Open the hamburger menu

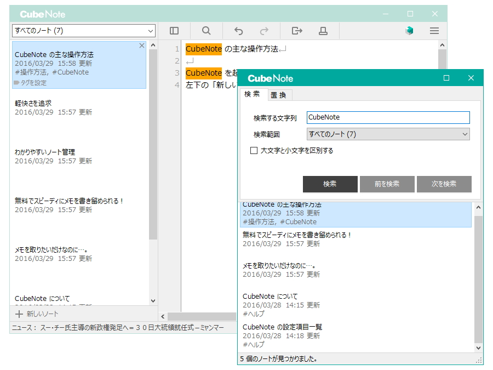[434, 31]
